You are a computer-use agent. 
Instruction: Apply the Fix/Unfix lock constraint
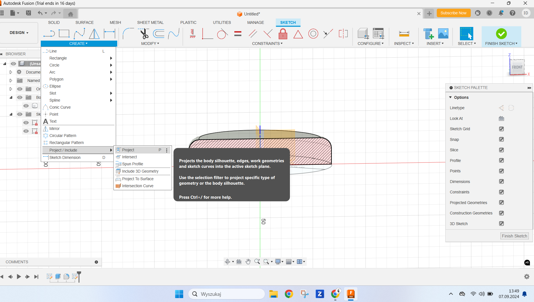pos(283,34)
